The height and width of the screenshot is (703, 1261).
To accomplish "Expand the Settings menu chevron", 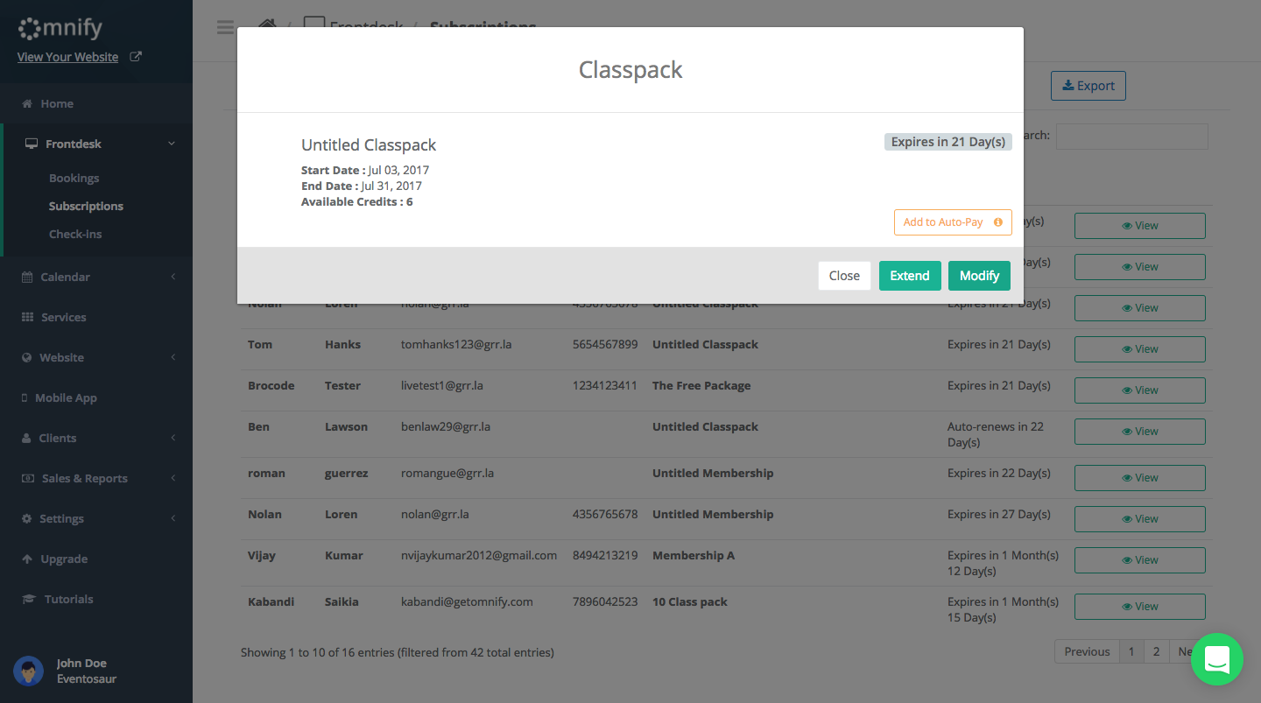I will (x=173, y=518).
